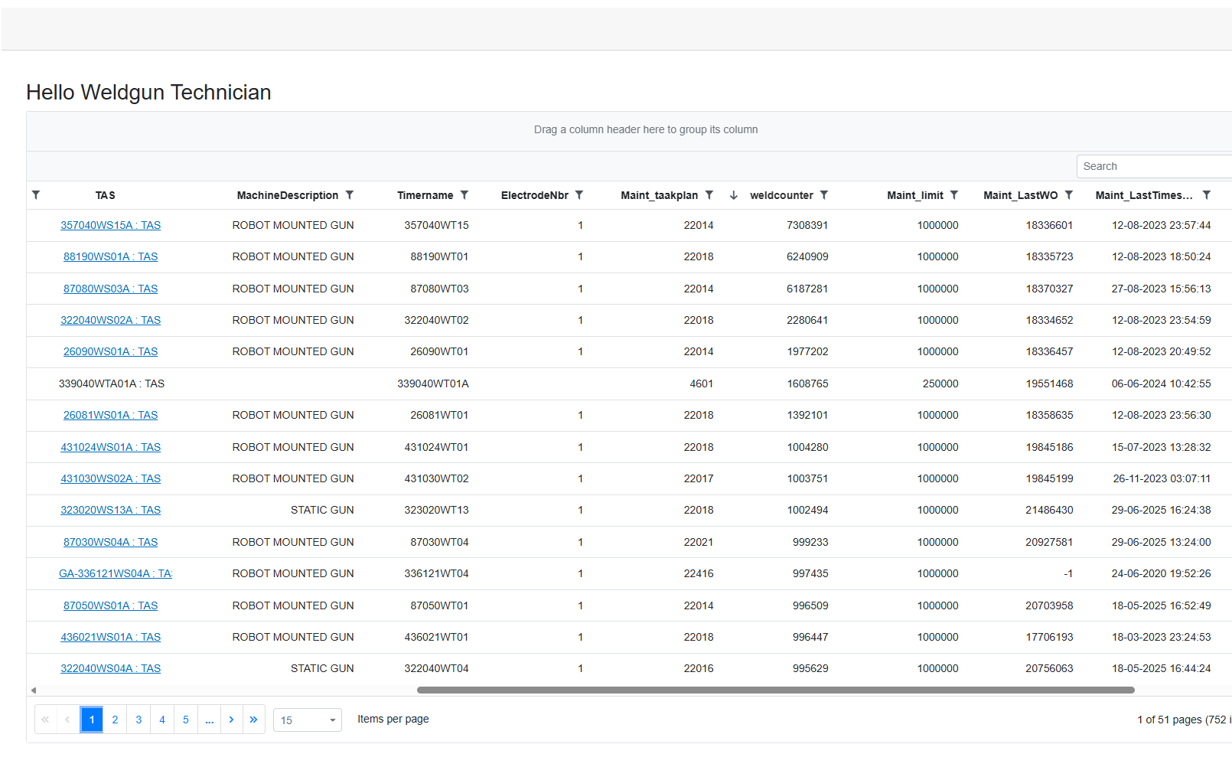Open the MachineDescription column filter
Image resolution: width=1232 pixels, height=780 pixels.
pyautogui.click(x=350, y=195)
